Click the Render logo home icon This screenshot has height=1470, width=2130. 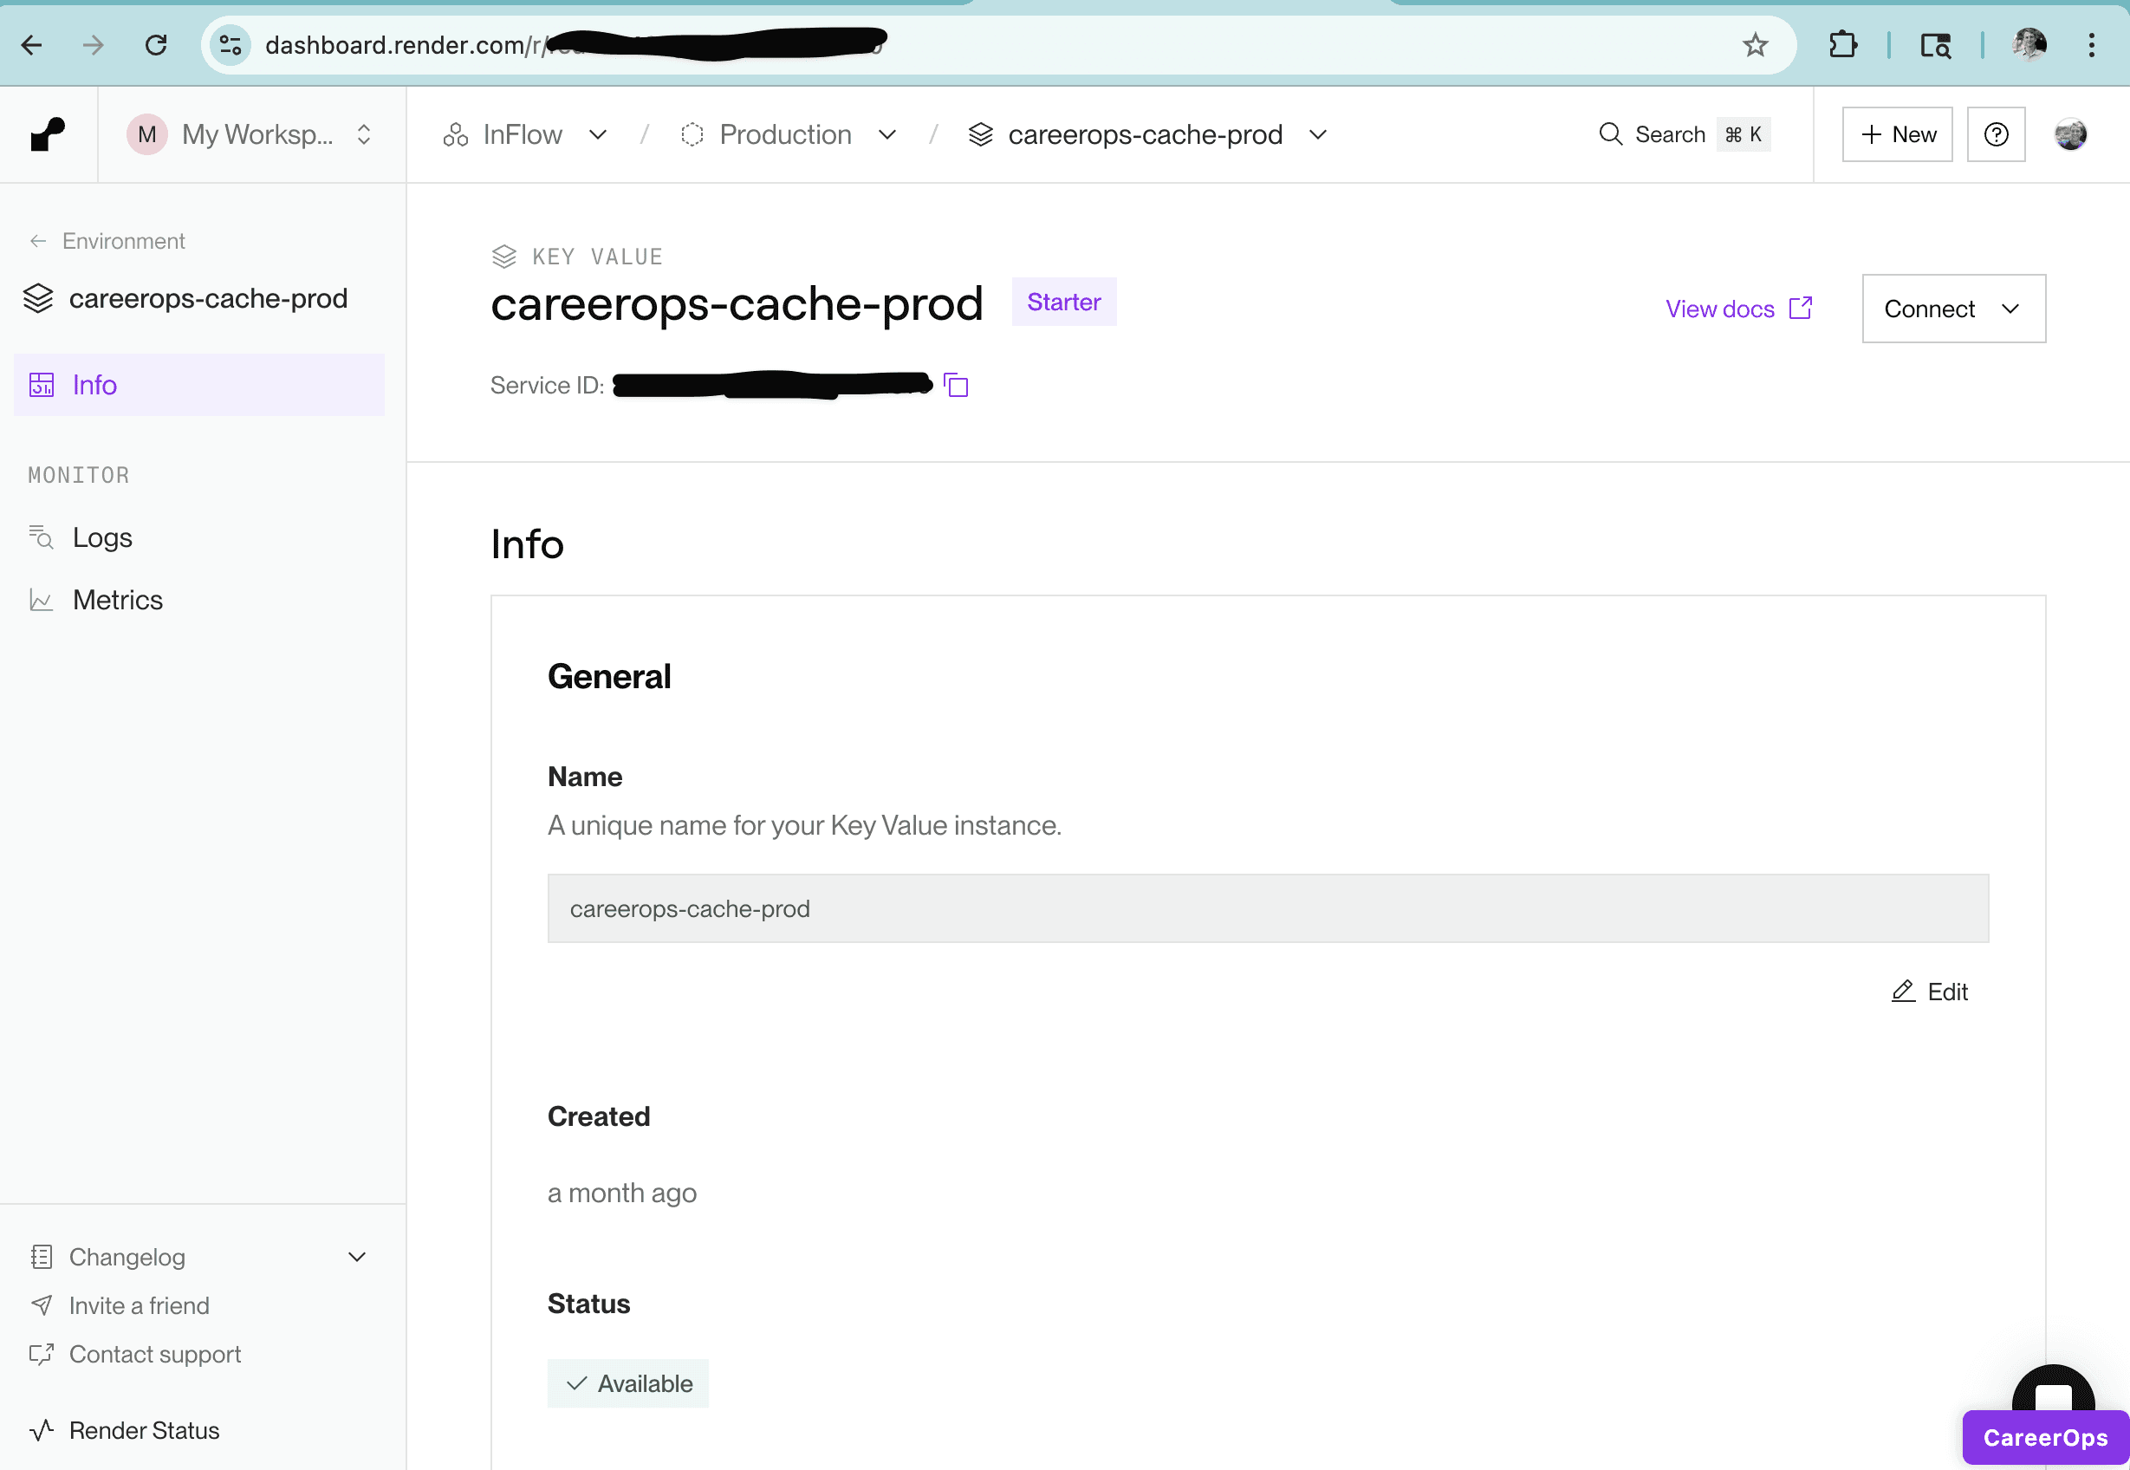[x=48, y=134]
